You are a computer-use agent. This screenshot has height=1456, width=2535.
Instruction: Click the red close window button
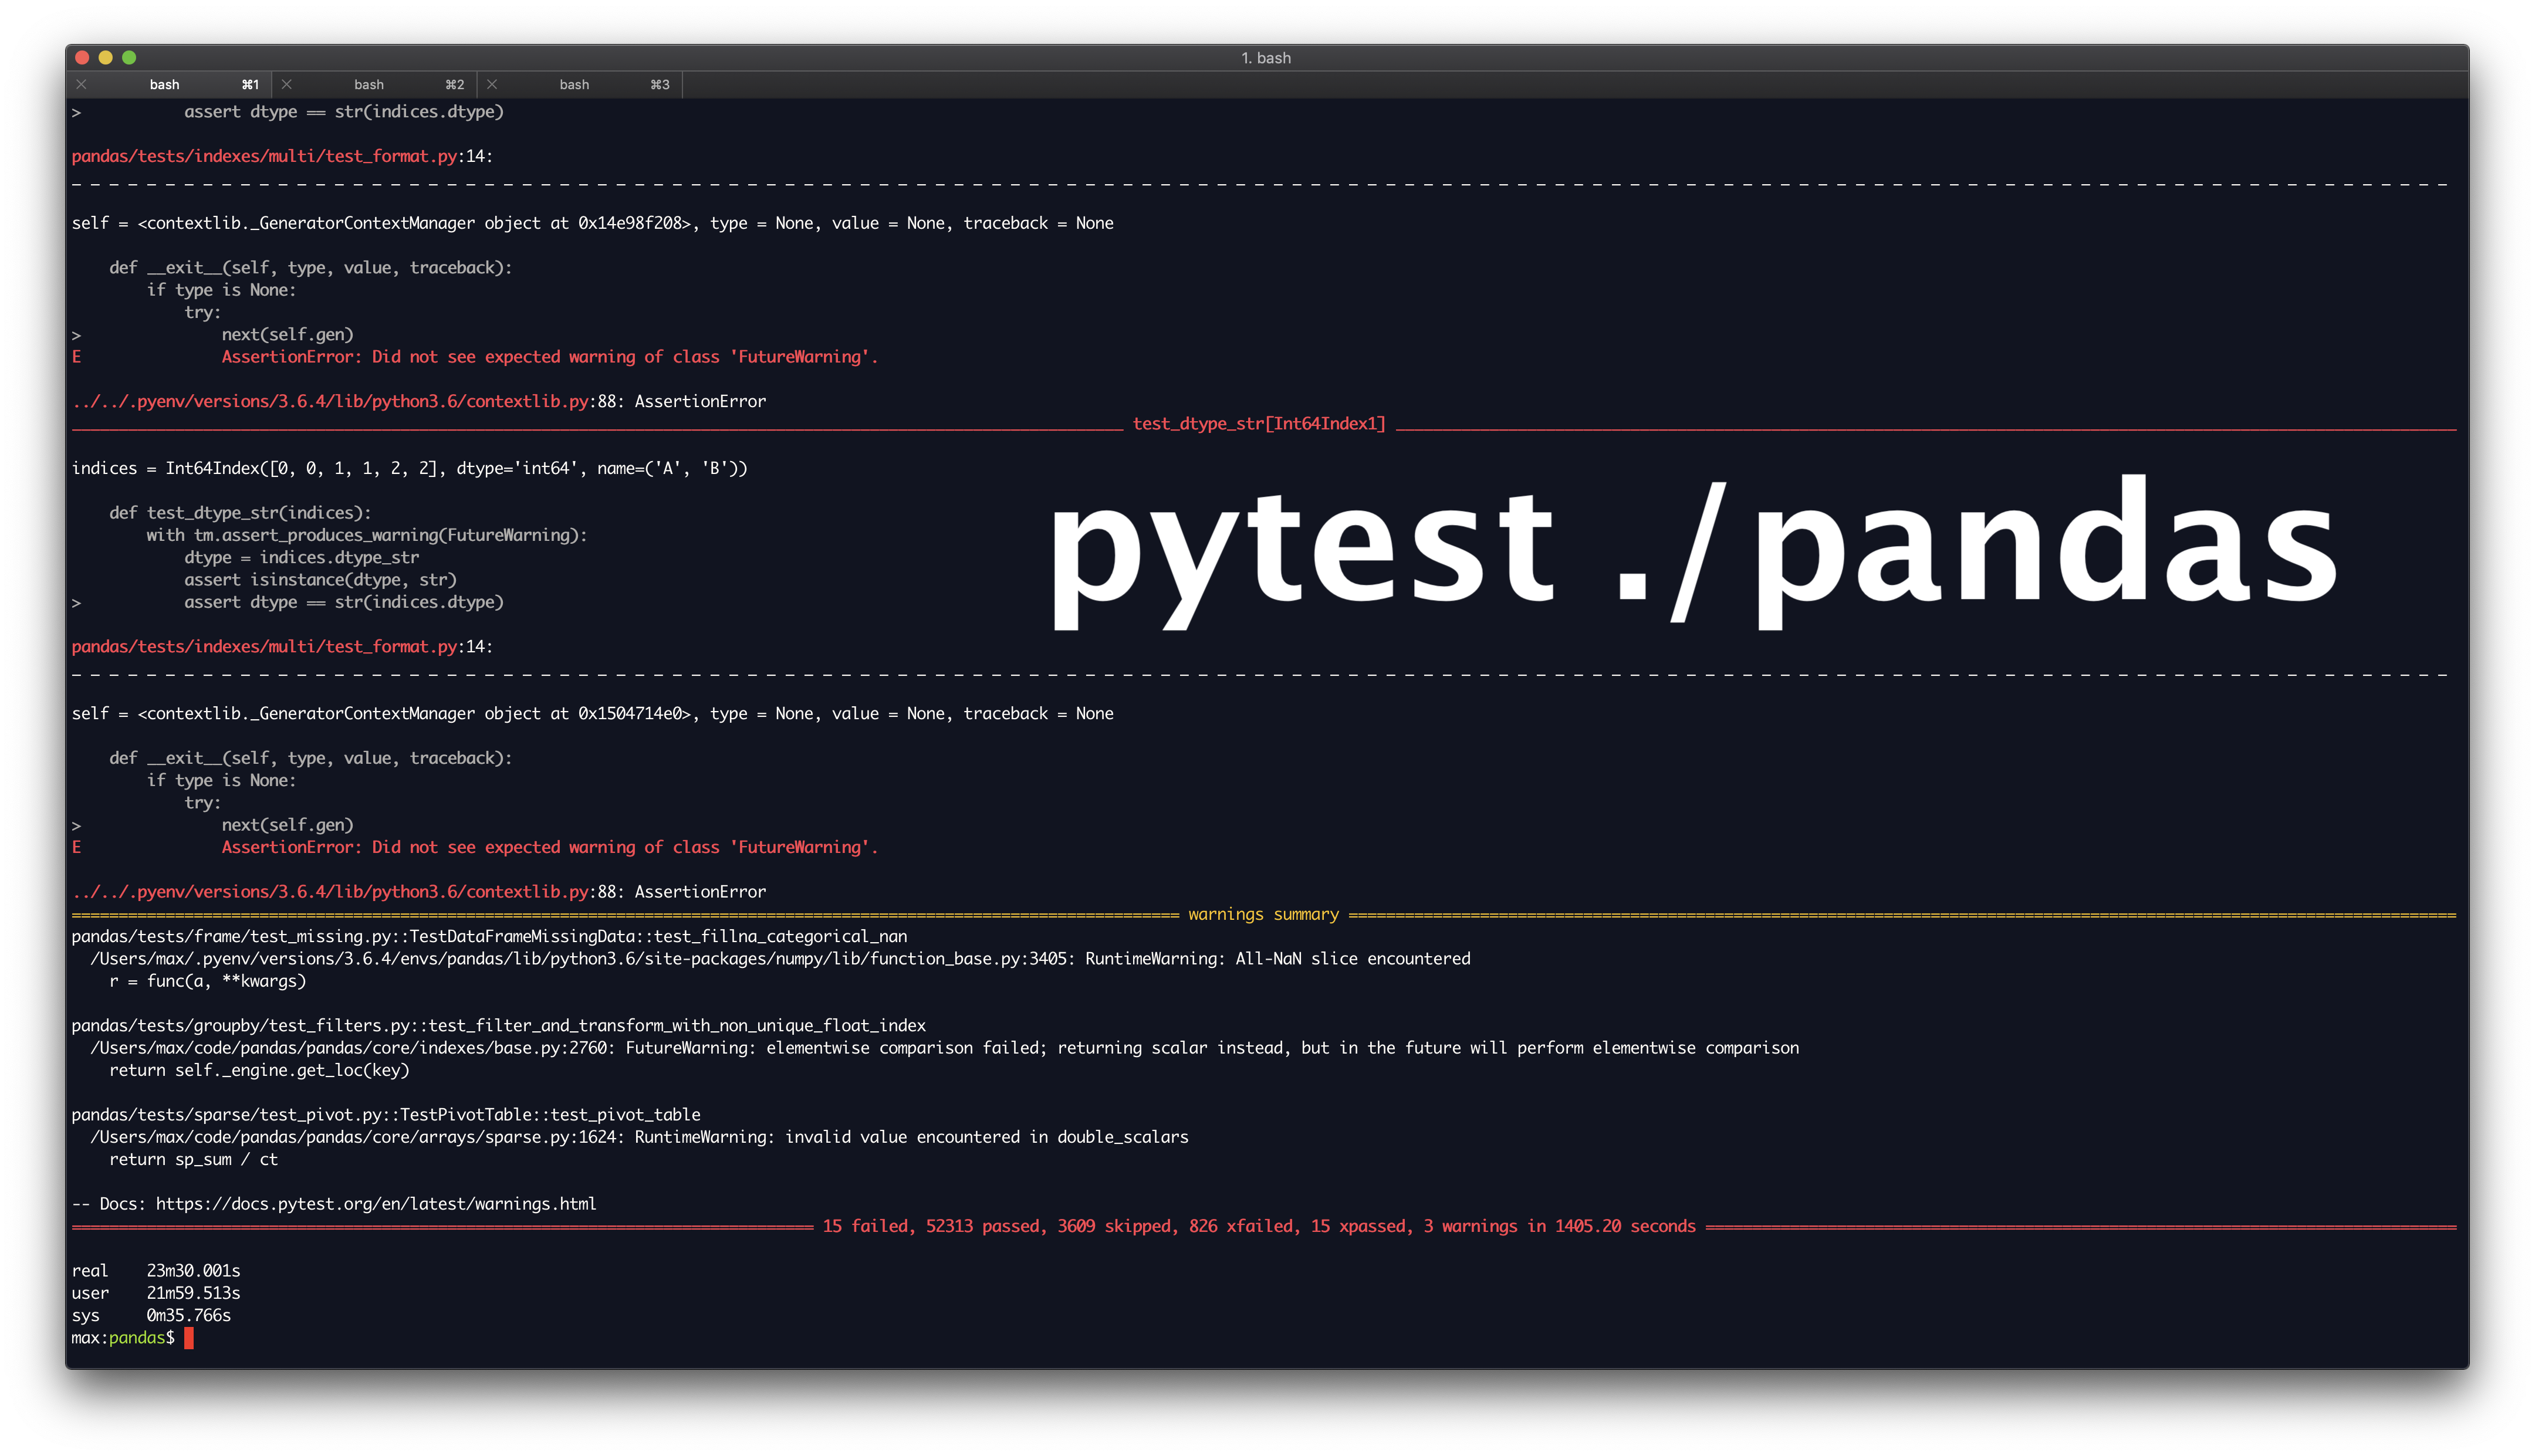tap(83, 58)
